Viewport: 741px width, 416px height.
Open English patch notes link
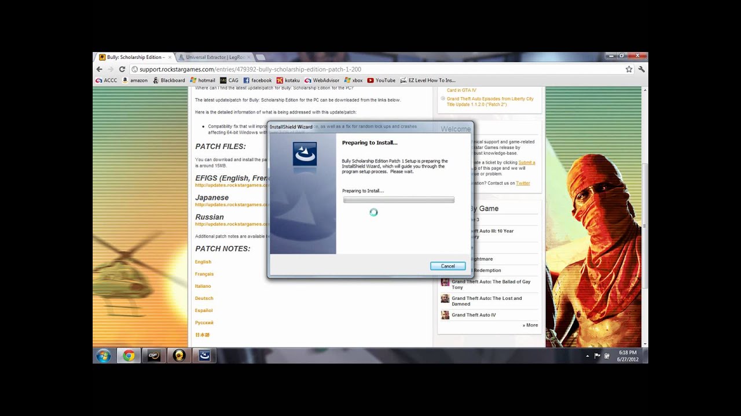(203, 262)
